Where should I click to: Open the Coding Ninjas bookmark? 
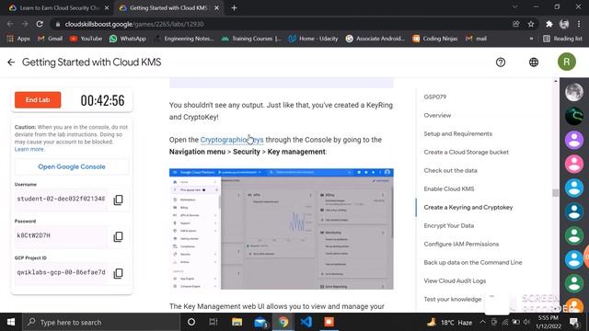pos(435,39)
